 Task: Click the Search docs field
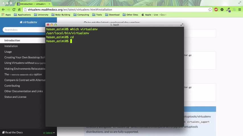pyautogui.click(x=24, y=30)
